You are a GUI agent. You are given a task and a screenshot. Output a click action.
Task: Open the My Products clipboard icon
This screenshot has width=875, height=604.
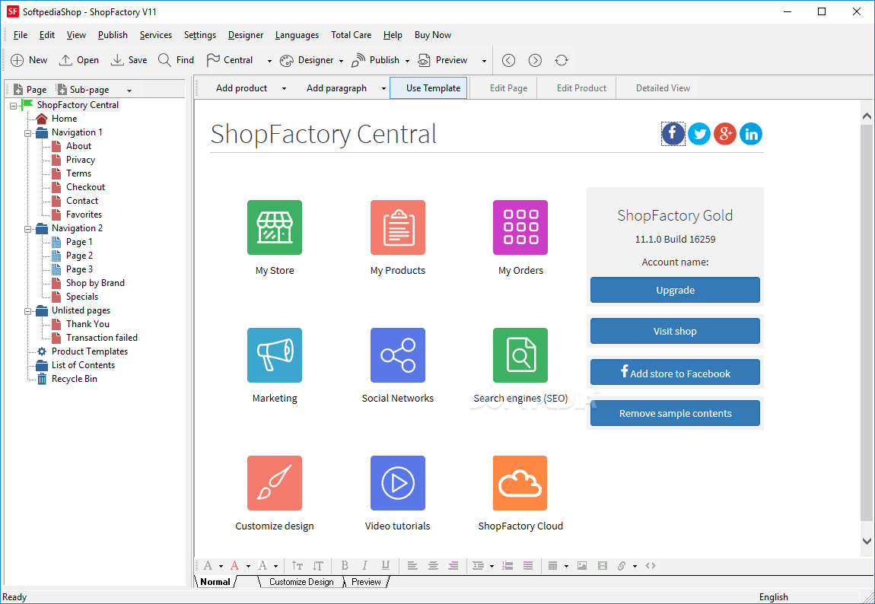(x=398, y=227)
